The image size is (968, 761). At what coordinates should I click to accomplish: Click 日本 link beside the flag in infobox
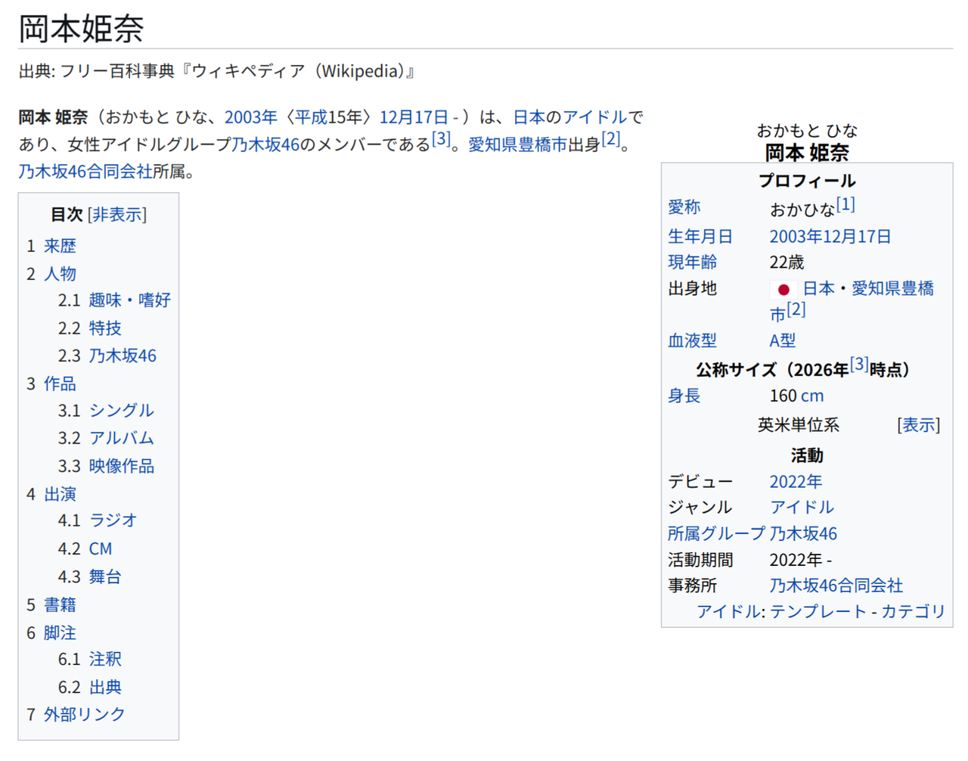(x=818, y=289)
